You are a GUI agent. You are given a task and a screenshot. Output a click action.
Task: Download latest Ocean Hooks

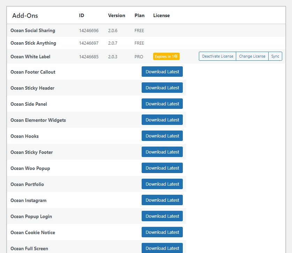(x=162, y=136)
